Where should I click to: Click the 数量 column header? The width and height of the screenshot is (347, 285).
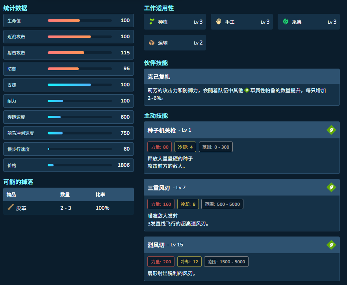[65, 194]
